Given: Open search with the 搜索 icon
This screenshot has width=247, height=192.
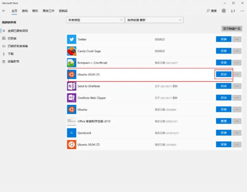Looking at the screenshot, I should click(211, 11).
